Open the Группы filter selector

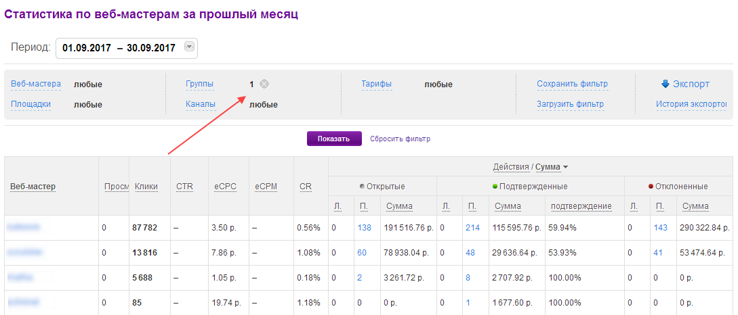point(199,84)
